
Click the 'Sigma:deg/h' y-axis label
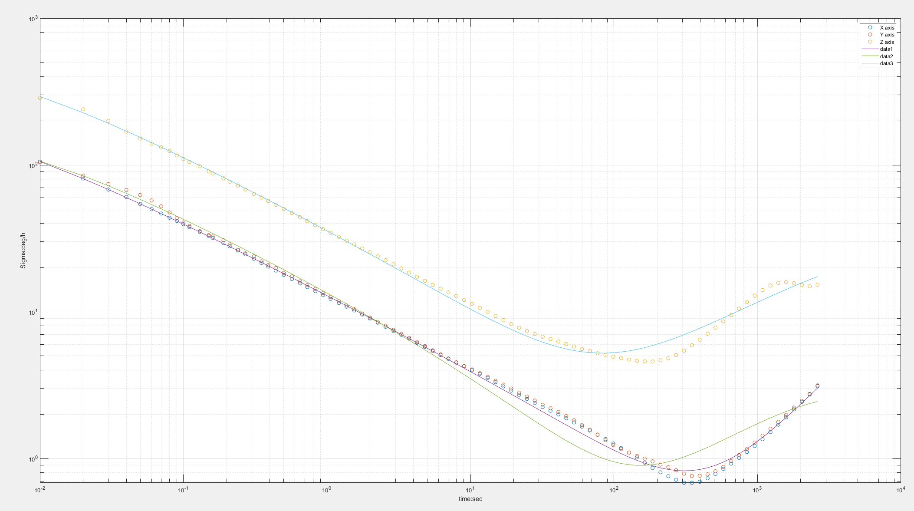coord(23,251)
